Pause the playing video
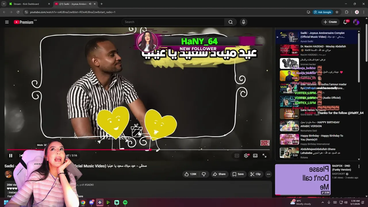 tap(11, 156)
